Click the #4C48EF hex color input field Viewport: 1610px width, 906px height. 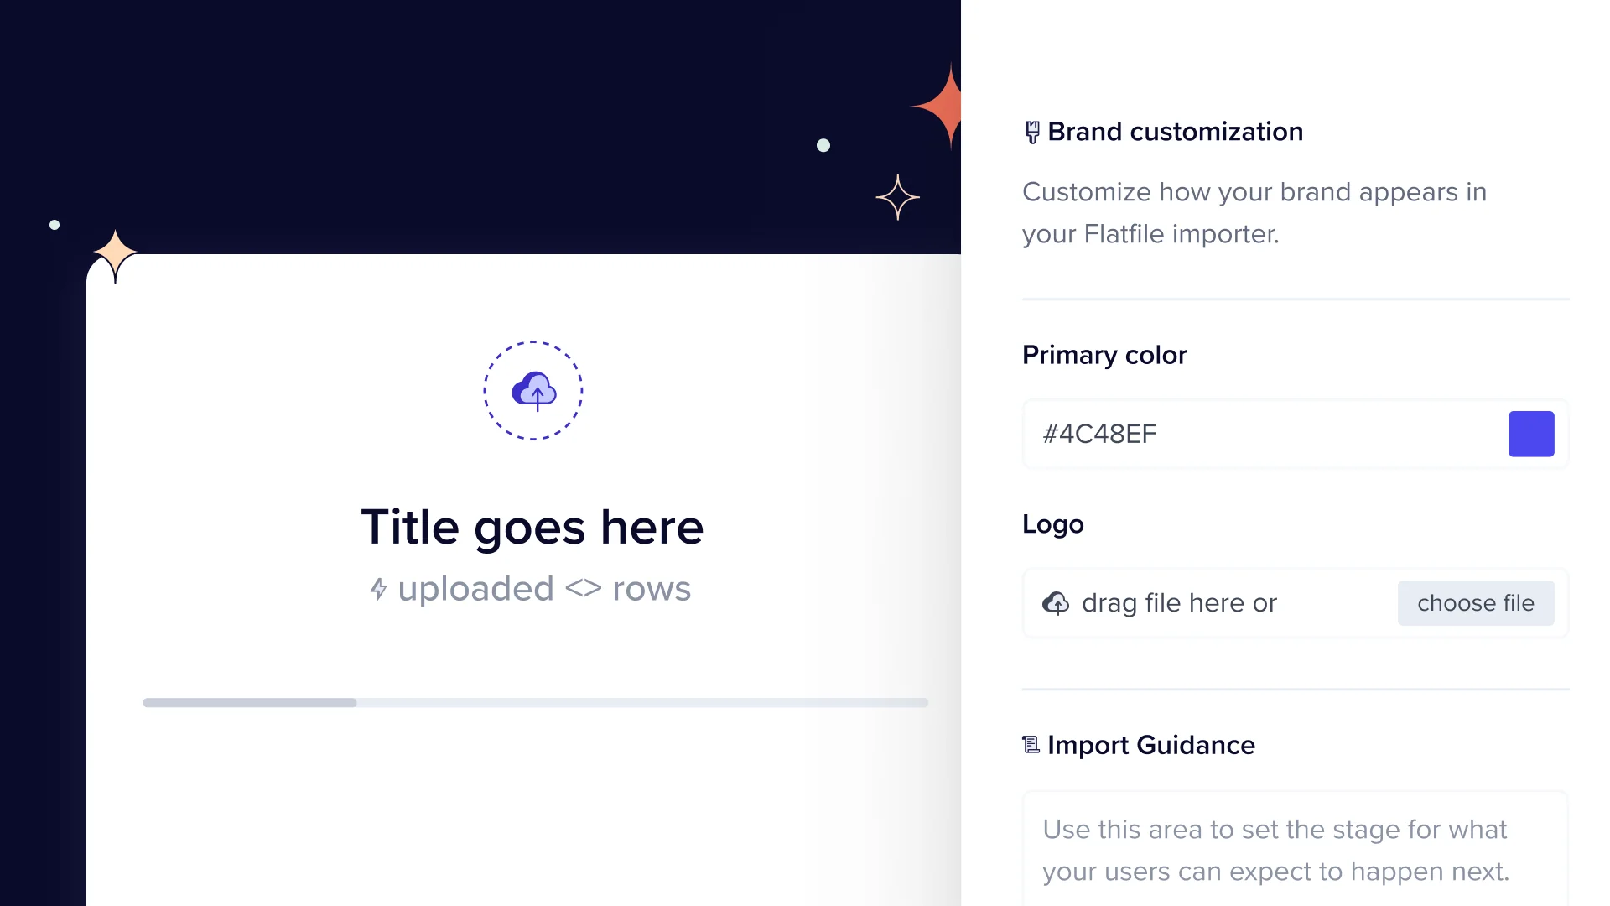pos(1258,434)
